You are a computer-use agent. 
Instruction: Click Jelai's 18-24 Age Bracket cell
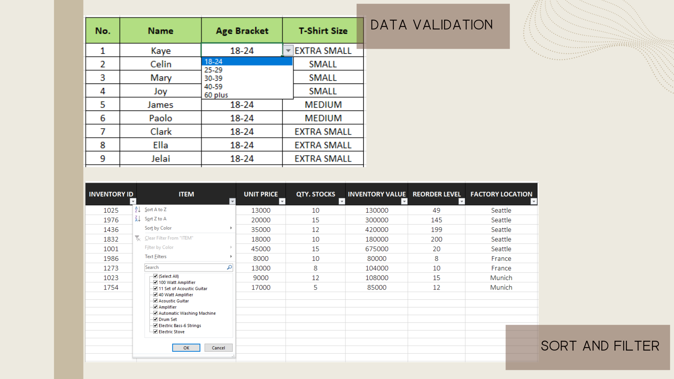(242, 159)
